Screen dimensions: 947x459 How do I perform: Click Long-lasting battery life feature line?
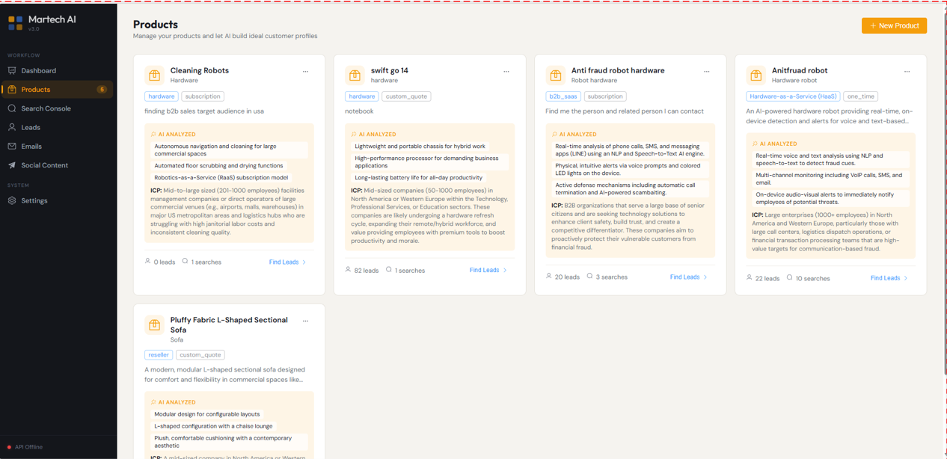click(419, 178)
